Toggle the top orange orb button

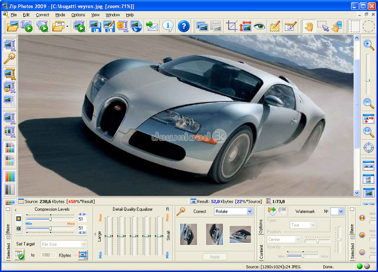362,218
